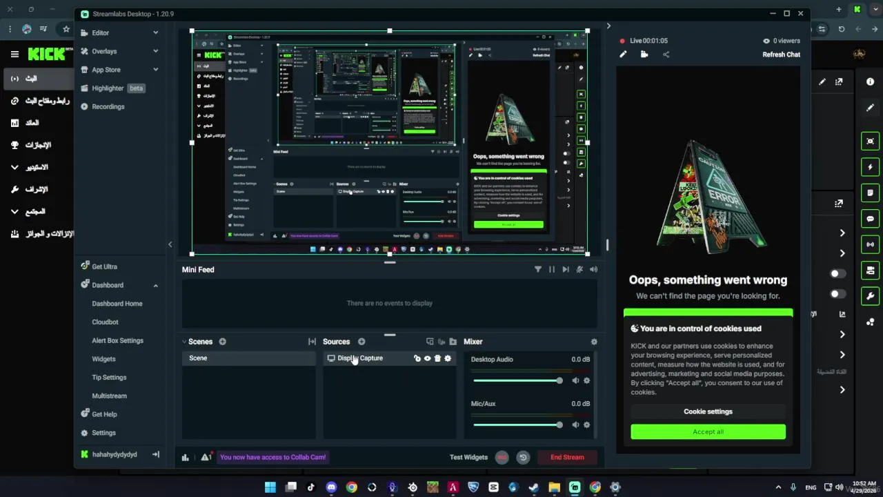Screen dimensions: 883x497
Task: Open Discord from the taskbar
Action: 331,487
